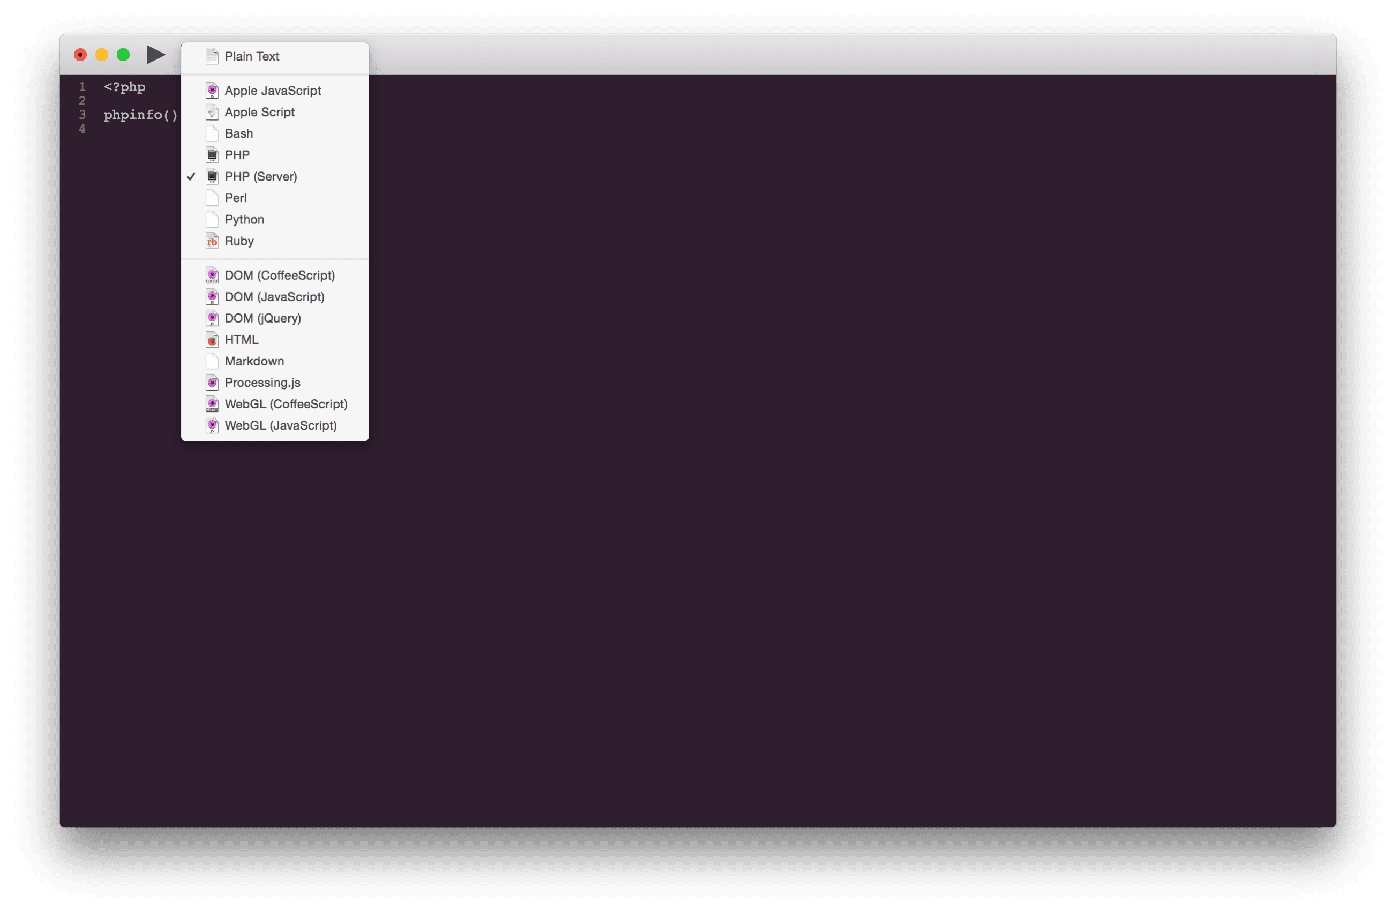
Task: Select Markdown from the menu
Action: tap(275, 362)
